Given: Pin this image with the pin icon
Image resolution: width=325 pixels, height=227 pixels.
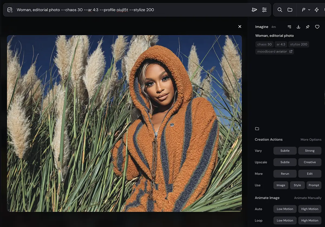Looking at the screenshot, I should 308,27.
